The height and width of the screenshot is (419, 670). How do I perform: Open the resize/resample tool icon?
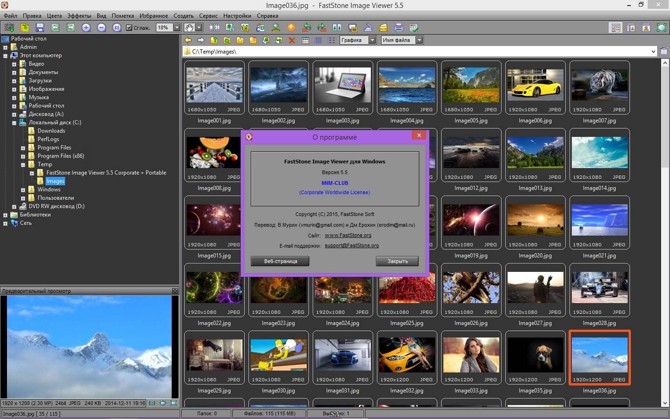pyautogui.click(x=230, y=27)
